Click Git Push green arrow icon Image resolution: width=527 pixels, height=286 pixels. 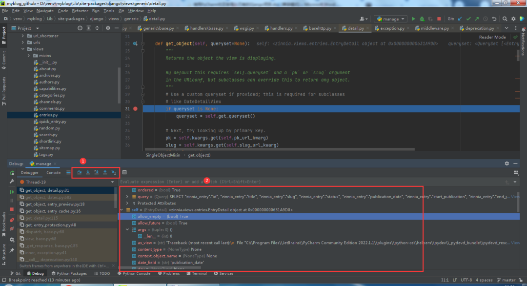[477, 19]
